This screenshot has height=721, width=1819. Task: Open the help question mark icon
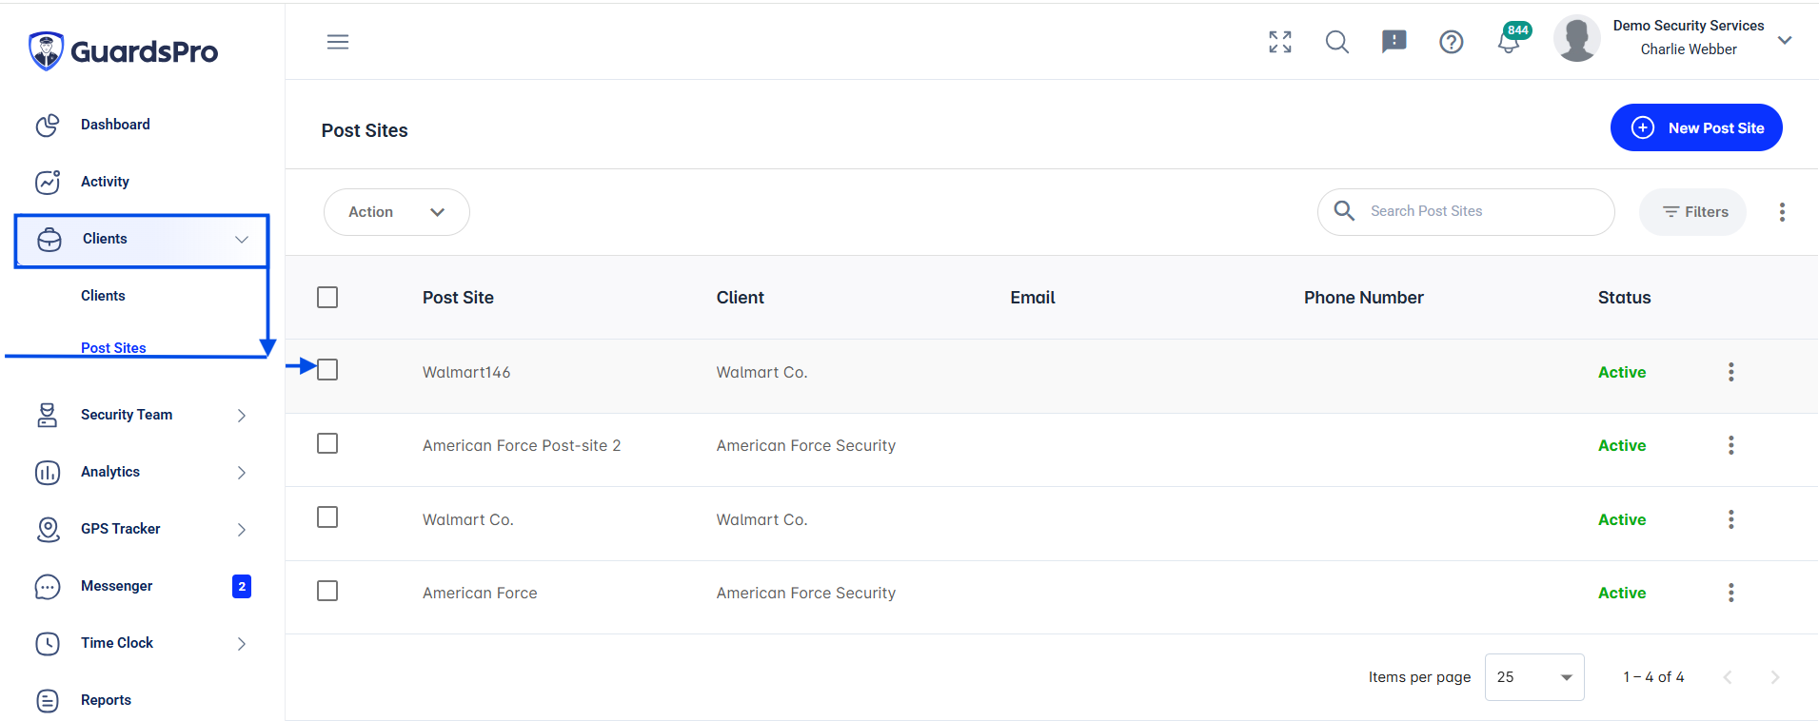click(x=1452, y=42)
